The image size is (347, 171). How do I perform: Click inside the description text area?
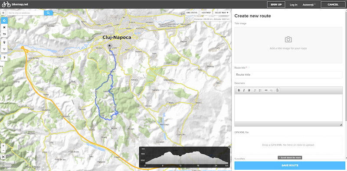[x=288, y=108]
